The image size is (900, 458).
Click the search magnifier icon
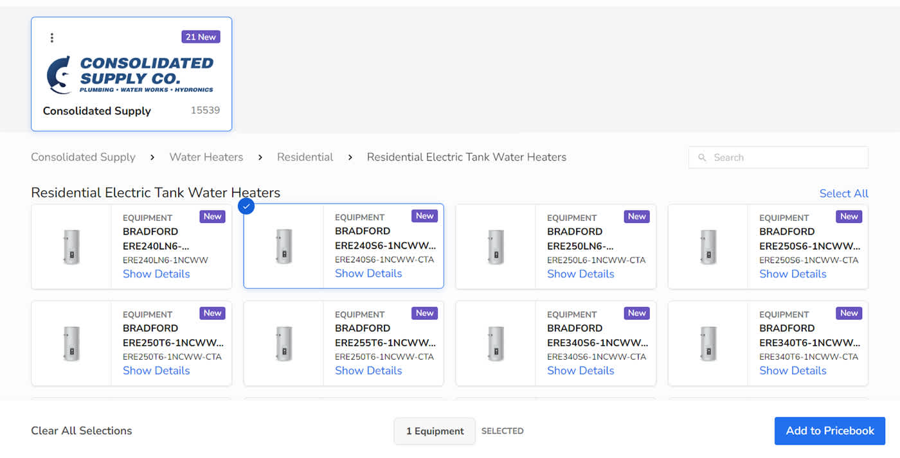(702, 157)
